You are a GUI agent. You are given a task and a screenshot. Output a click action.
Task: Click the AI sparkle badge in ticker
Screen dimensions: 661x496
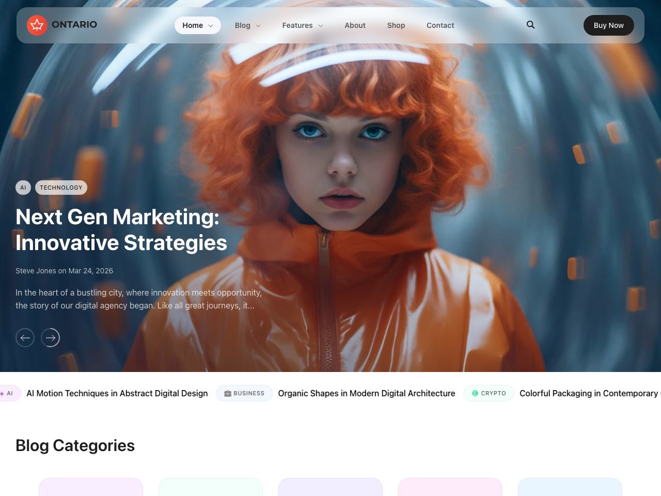8,393
